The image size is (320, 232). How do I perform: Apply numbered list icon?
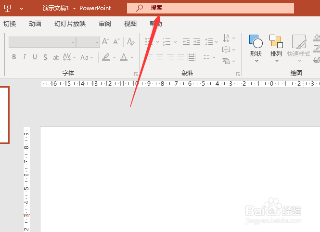click(166, 42)
